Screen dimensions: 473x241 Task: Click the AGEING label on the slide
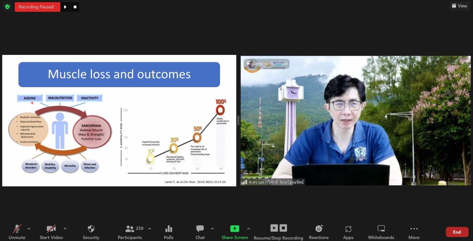coord(30,98)
